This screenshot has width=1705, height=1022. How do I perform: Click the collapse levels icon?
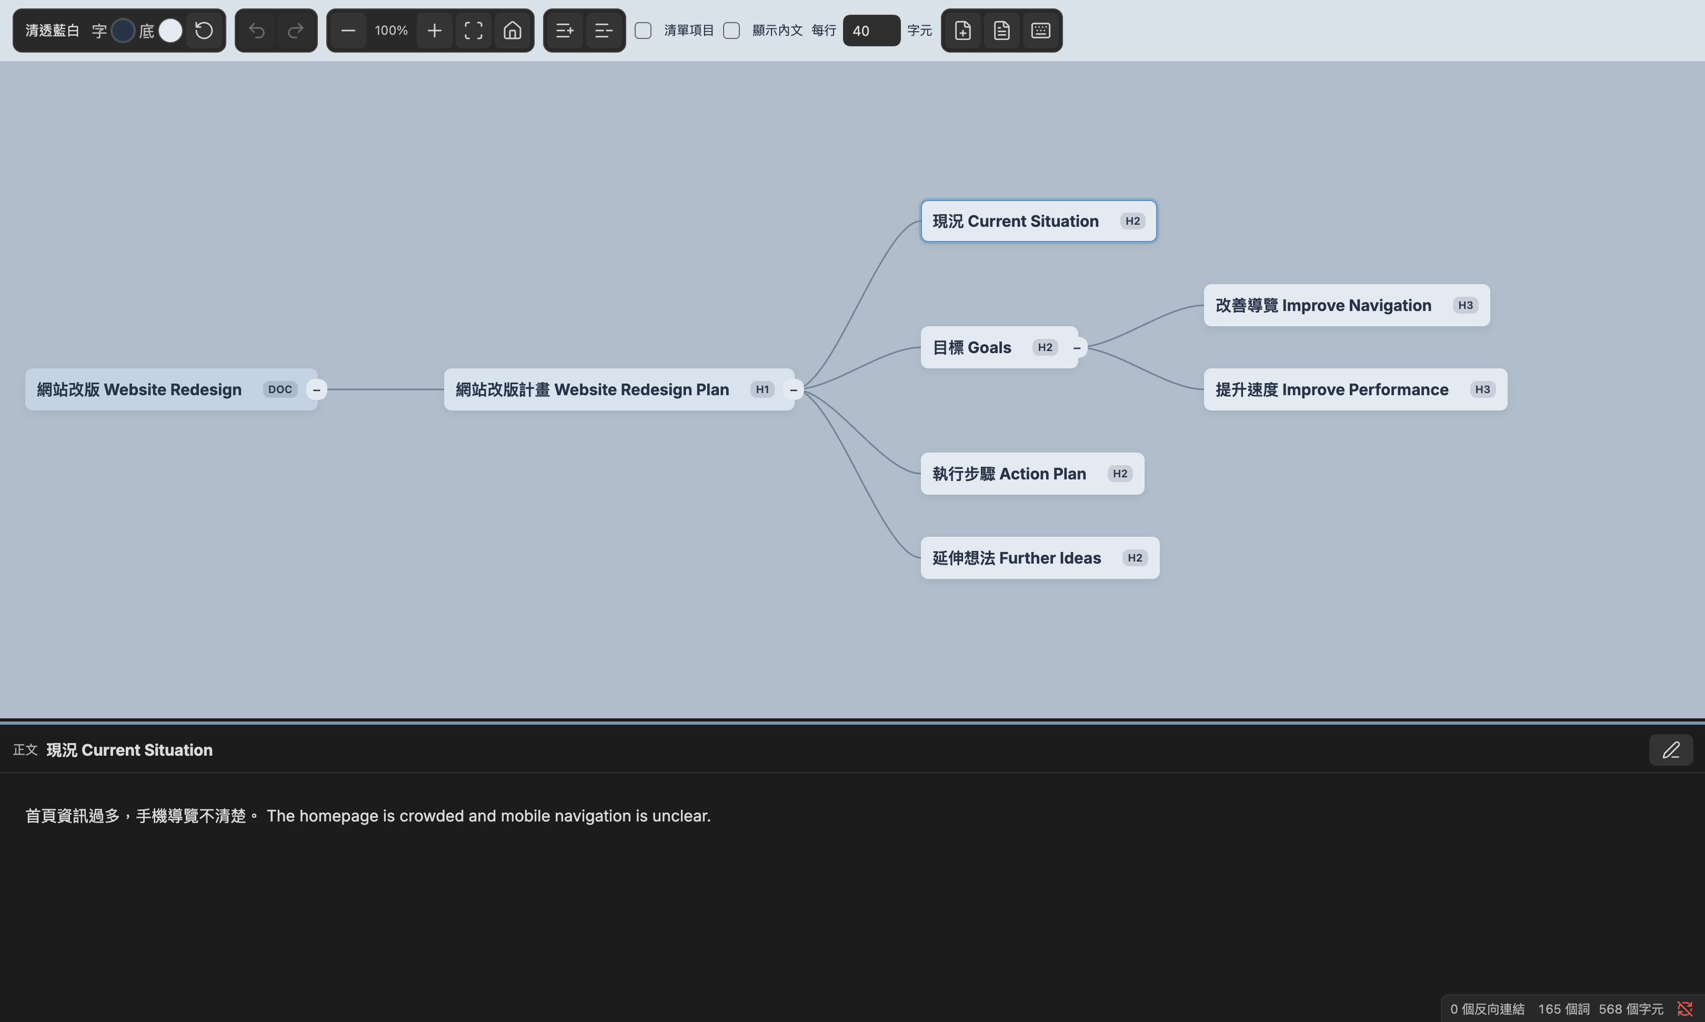pos(604,31)
